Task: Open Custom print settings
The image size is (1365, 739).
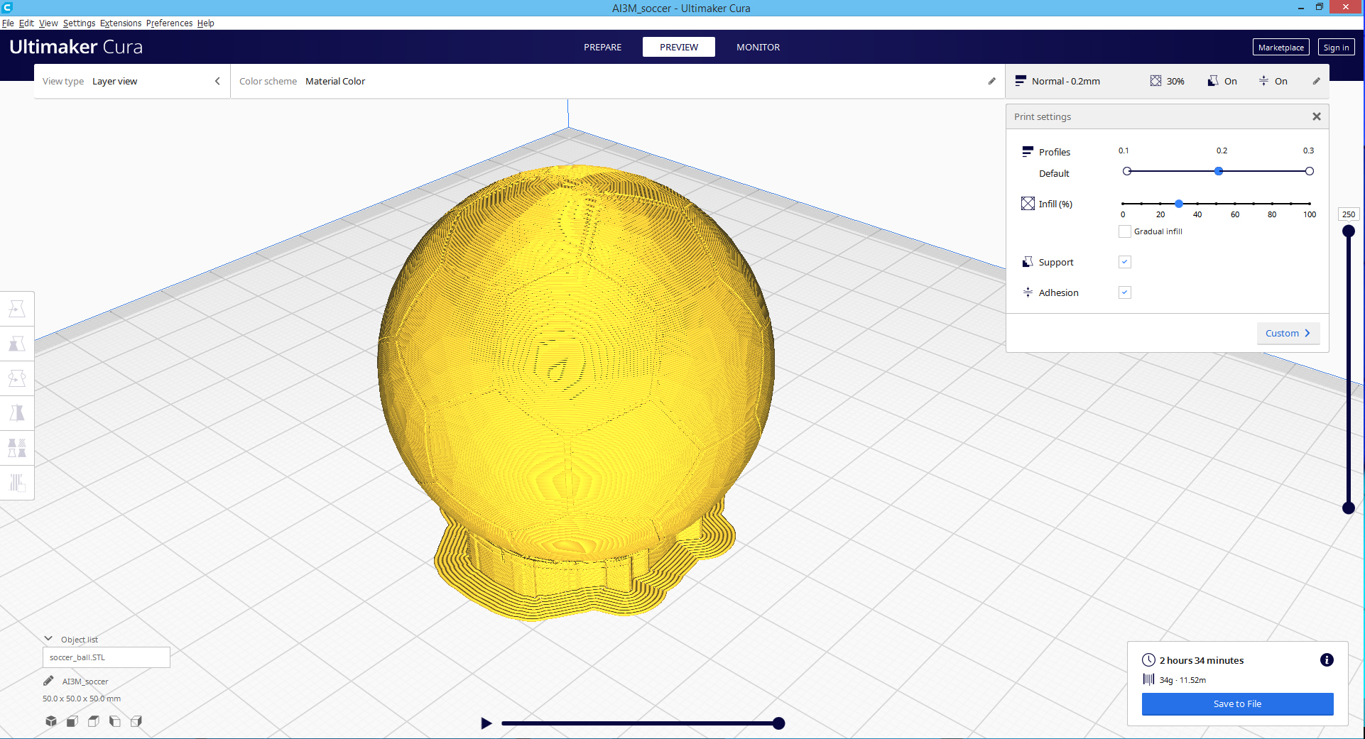Action: (x=1288, y=333)
